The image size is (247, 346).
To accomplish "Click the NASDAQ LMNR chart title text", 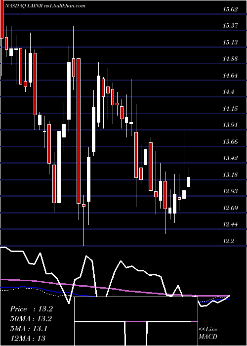I will pos(44,6).
